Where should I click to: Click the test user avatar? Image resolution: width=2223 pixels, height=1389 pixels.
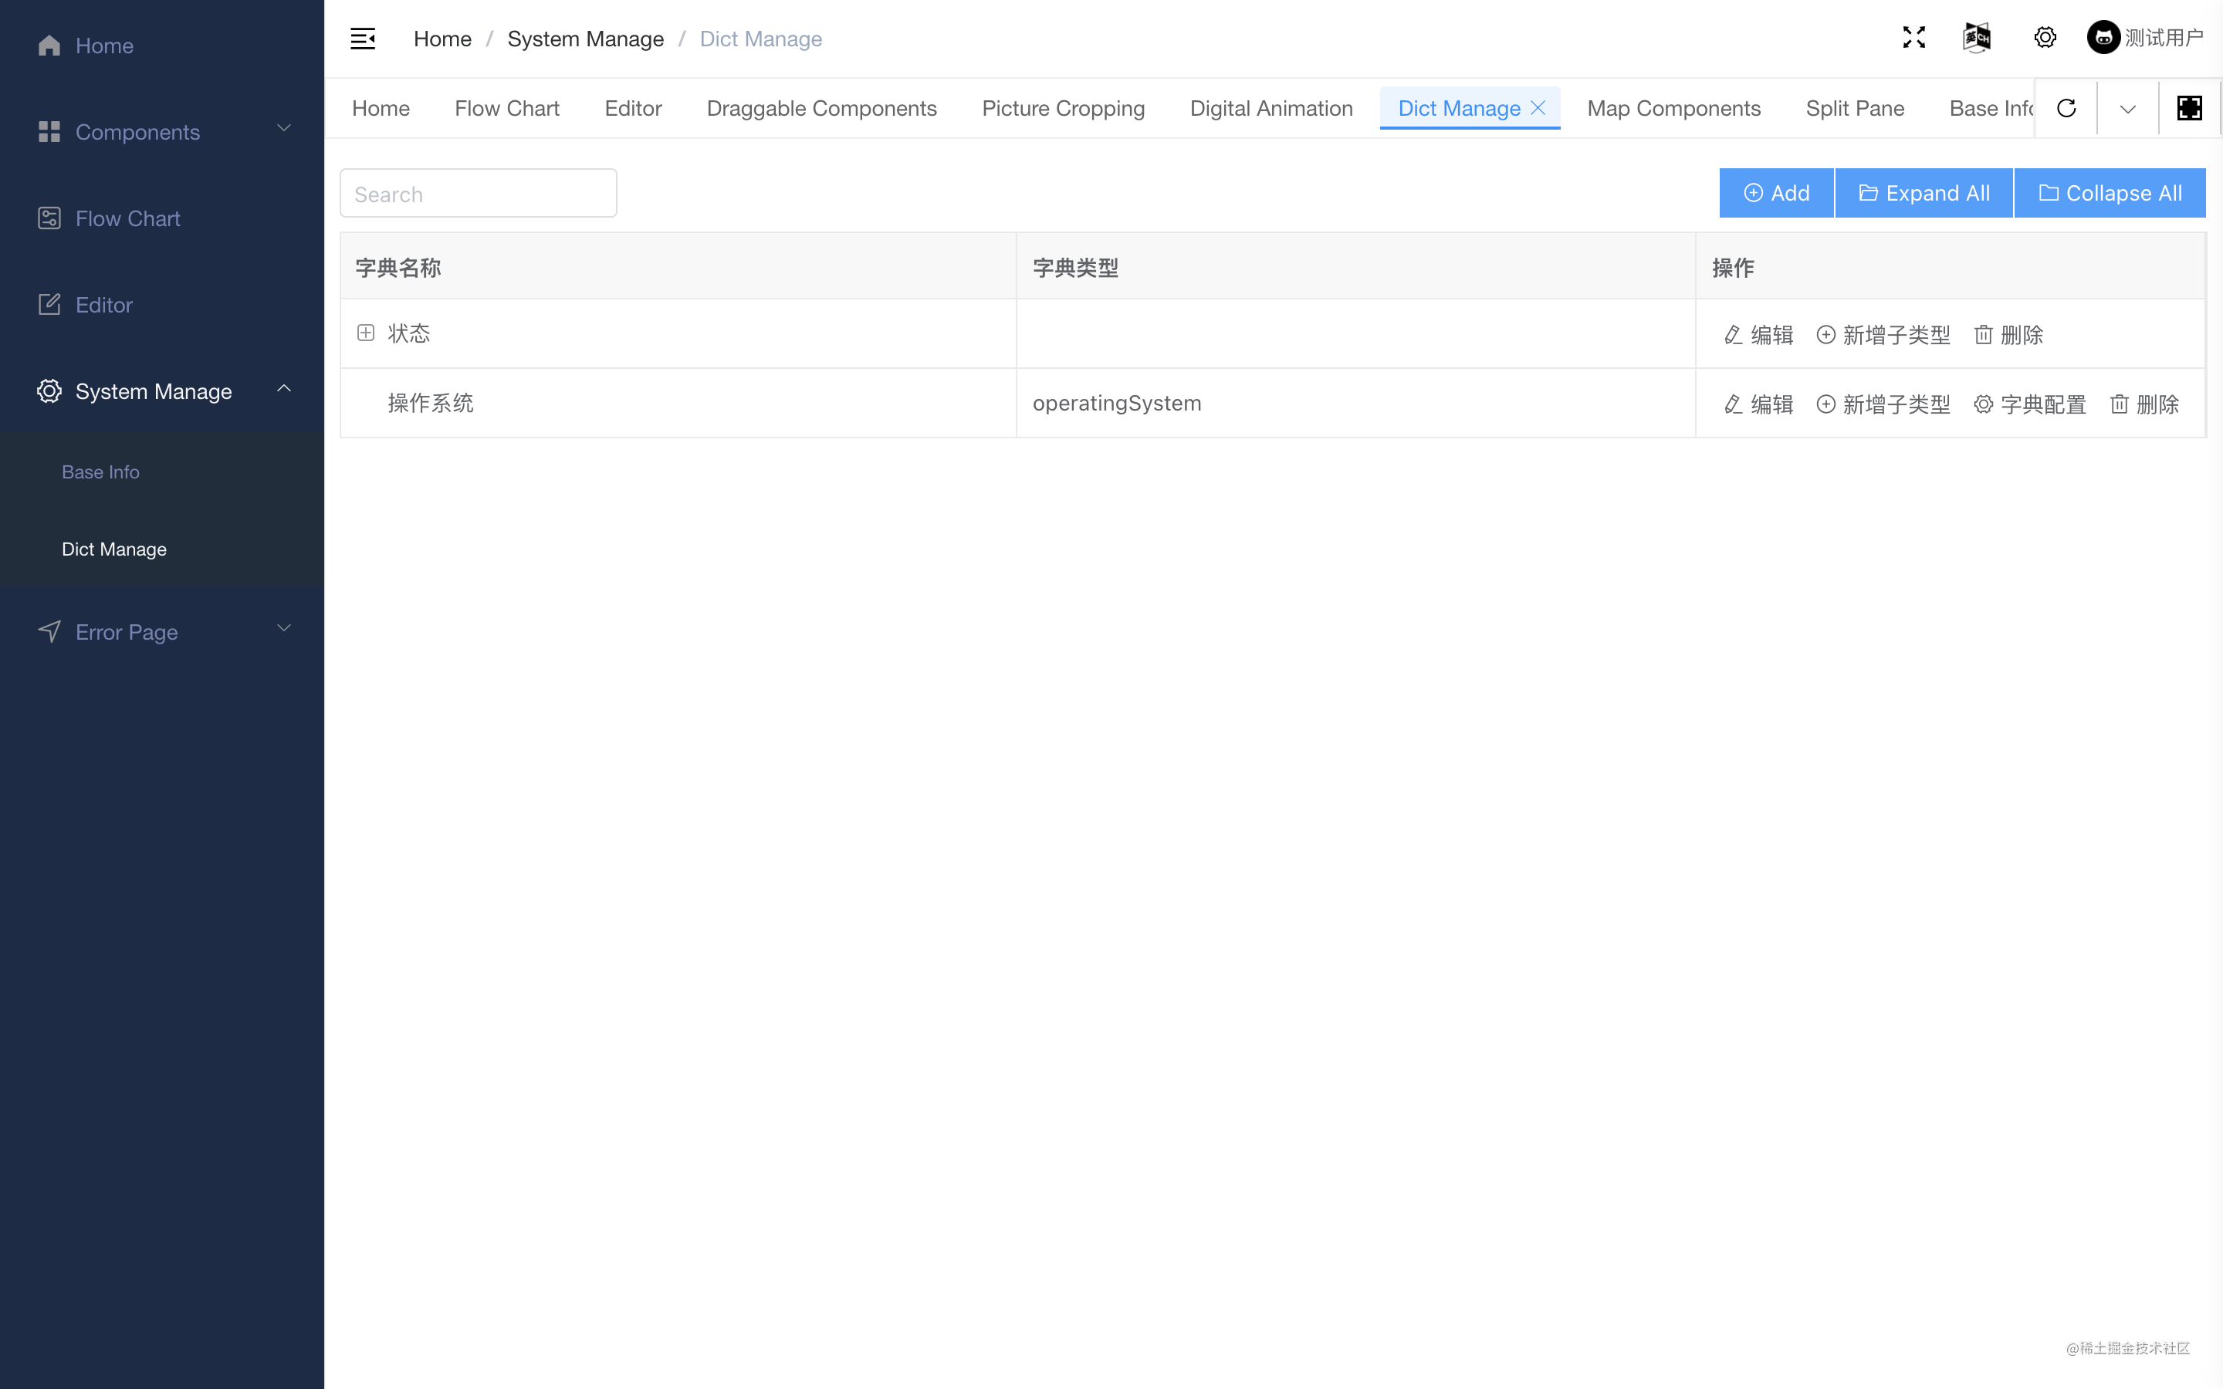(2103, 38)
